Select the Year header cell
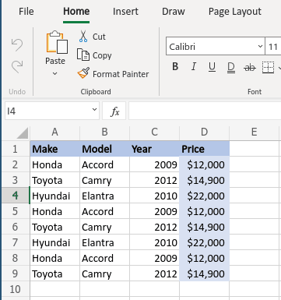The width and height of the screenshot is (281, 300). pyautogui.click(x=154, y=149)
